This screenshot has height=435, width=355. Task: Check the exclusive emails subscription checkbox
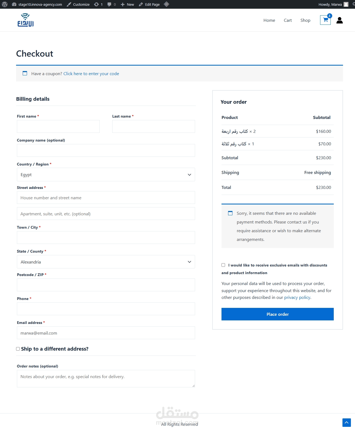pos(223,265)
